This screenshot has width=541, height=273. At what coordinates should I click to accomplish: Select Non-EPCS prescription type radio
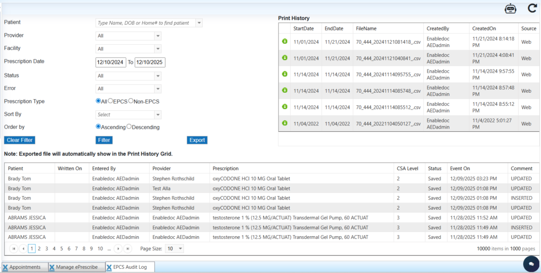coord(131,101)
